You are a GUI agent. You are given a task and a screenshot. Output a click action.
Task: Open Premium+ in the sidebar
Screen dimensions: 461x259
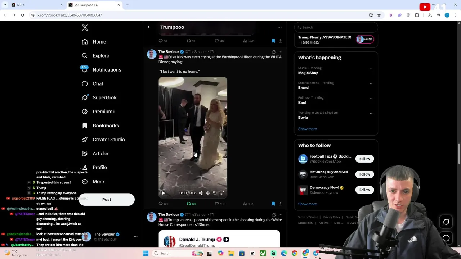98,112
